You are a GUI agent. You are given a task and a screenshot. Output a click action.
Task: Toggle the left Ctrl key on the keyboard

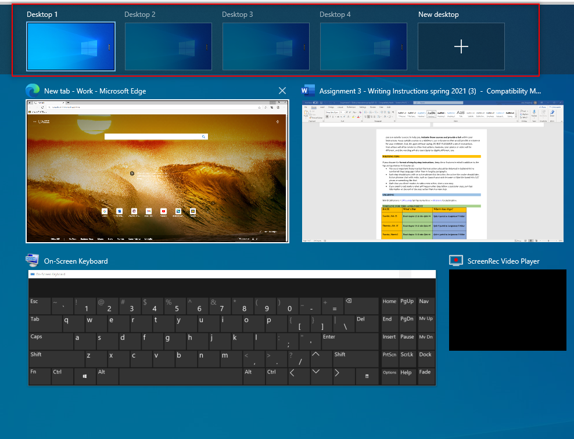[x=62, y=376]
